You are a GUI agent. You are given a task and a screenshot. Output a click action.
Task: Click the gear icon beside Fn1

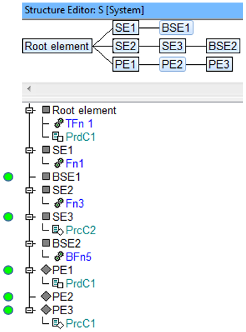(58, 163)
